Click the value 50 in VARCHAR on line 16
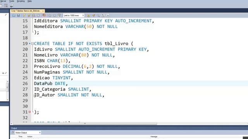This screenshot has width=248, height=139. pos(89,27)
